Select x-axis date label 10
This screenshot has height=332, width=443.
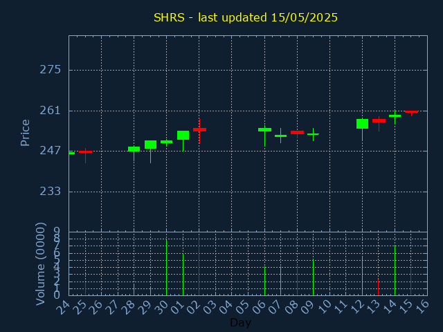click(325, 307)
